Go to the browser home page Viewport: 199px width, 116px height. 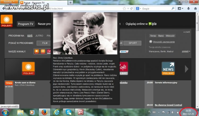pos(196,8)
